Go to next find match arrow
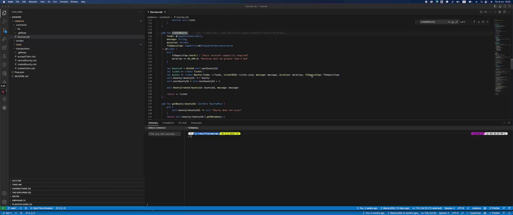The image size is (513, 215). (x=479, y=22)
